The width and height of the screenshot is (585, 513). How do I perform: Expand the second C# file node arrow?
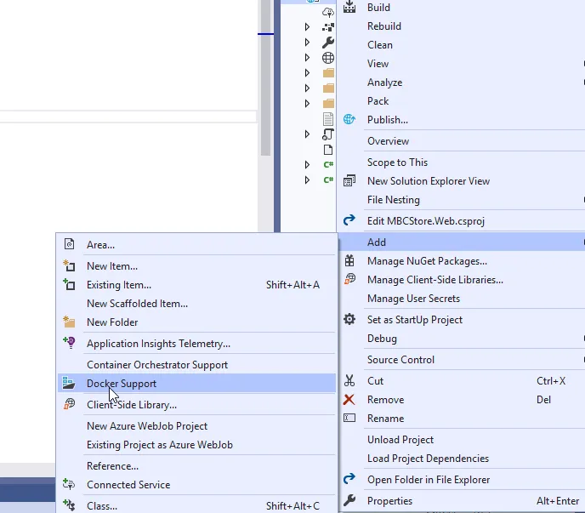307,180
